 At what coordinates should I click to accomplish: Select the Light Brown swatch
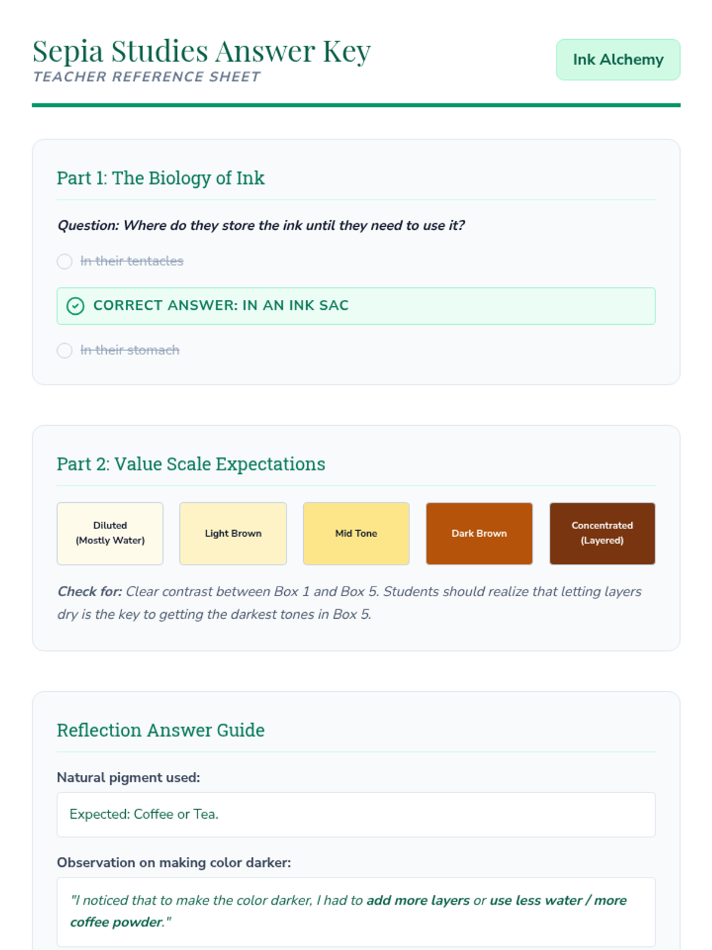233,533
